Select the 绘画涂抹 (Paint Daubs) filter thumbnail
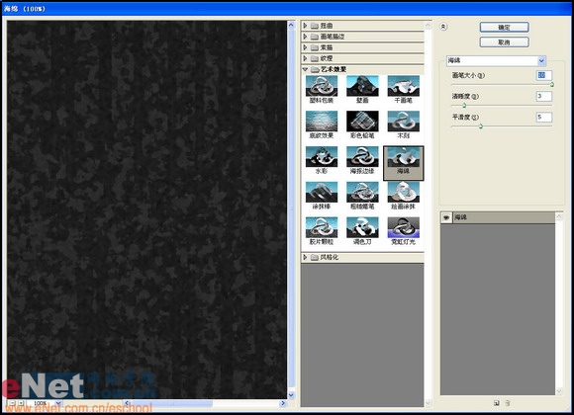This screenshot has width=574, height=415. (404, 196)
